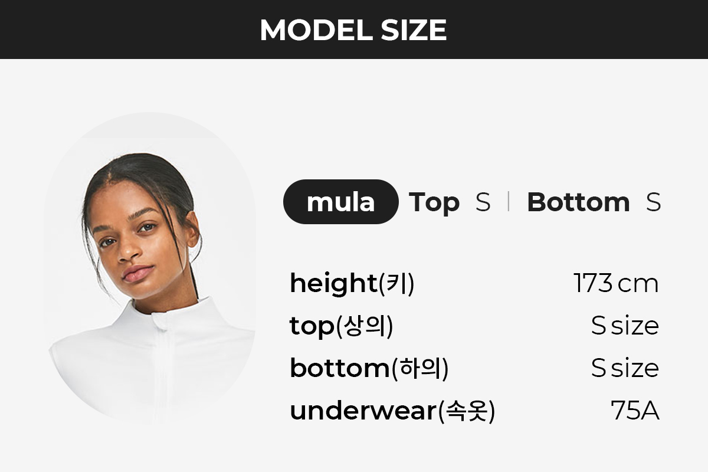Image resolution: width=708 pixels, height=472 pixels.
Task: Click the model portrait photo
Action: point(152,268)
